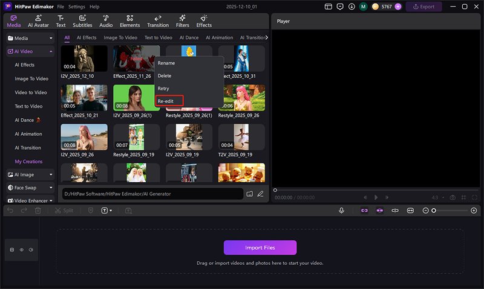This screenshot has height=289, width=484.
Task: Click the timeline zoom slider handle
Action: click(434, 211)
